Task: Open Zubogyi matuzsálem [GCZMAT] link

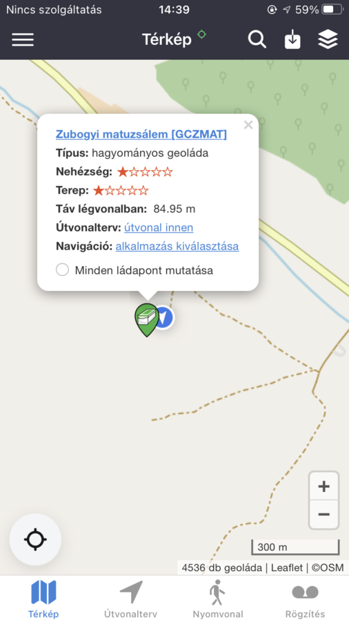Action: [141, 135]
